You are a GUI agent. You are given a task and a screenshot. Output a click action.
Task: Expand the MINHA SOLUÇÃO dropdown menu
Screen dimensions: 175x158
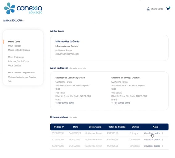(x=13, y=21)
